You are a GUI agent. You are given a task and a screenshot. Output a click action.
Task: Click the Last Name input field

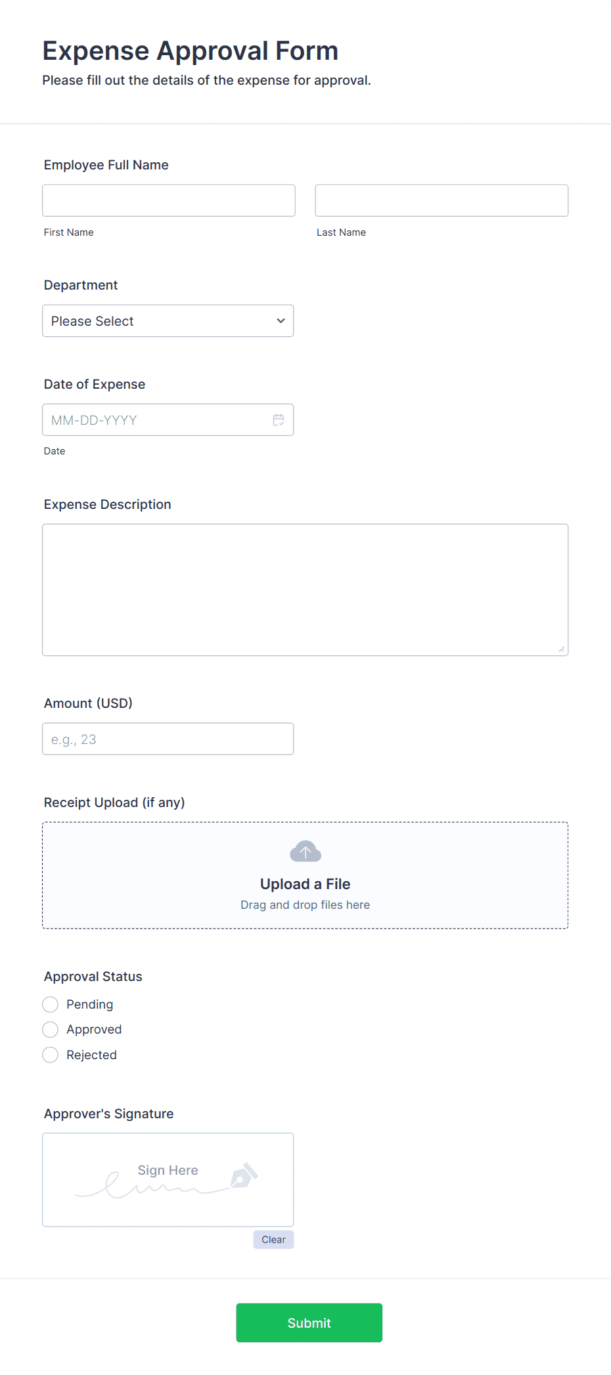click(x=441, y=200)
